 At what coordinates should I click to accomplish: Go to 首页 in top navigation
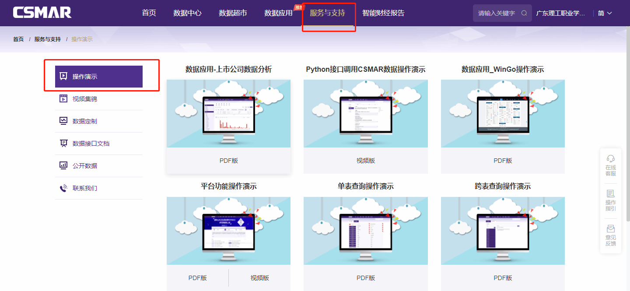[149, 13]
